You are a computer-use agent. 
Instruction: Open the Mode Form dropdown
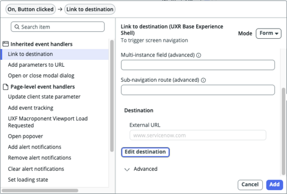tap(269, 33)
